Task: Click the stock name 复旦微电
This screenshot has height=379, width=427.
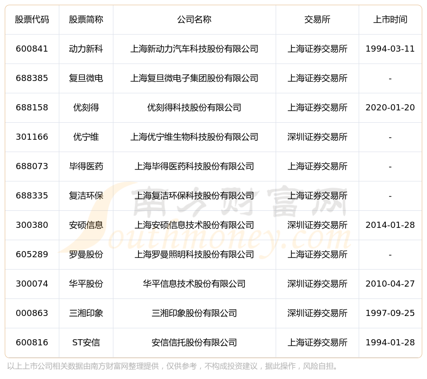Action: pyautogui.click(x=86, y=78)
